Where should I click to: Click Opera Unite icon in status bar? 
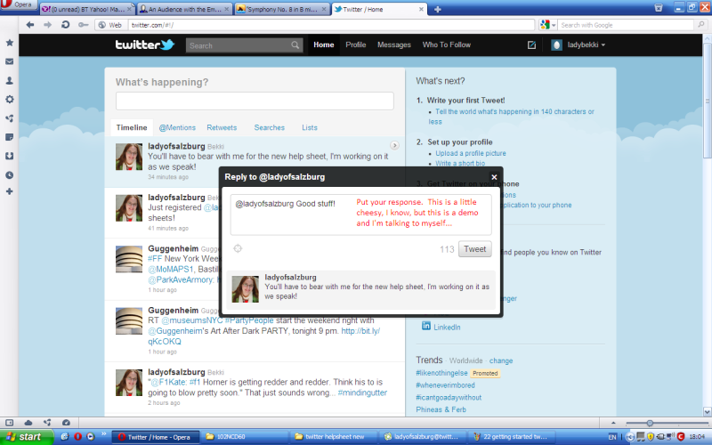pos(47,422)
